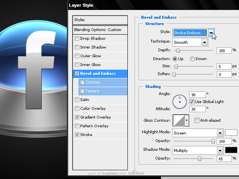Open the Technique dropdown arrow
Screen dimensions: 239x179
pyautogui.click(x=205, y=42)
